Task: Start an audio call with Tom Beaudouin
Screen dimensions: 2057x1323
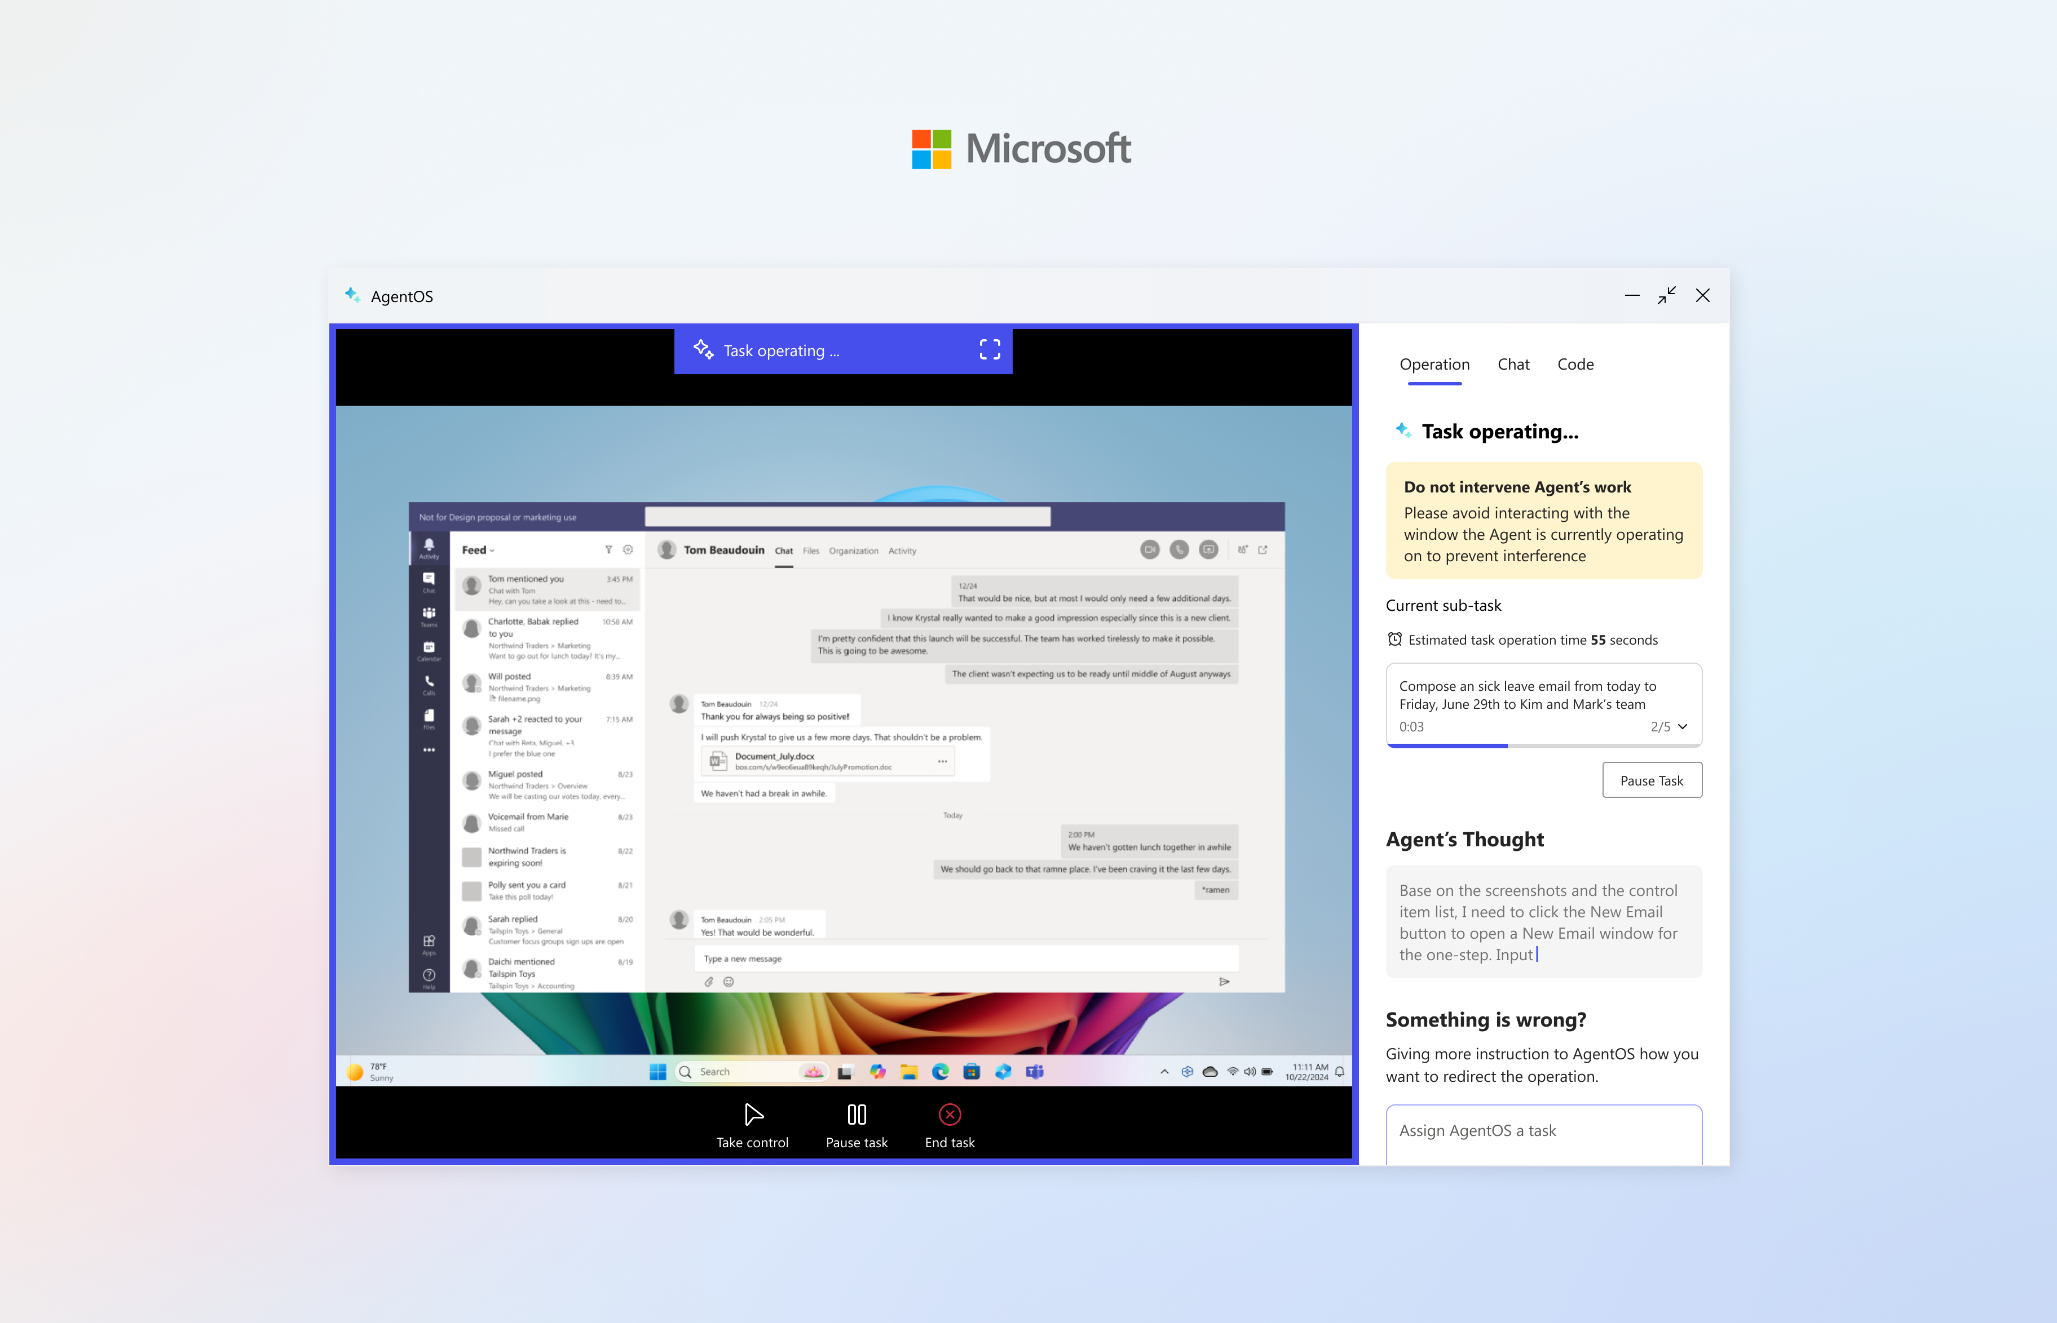Action: tap(1180, 550)
